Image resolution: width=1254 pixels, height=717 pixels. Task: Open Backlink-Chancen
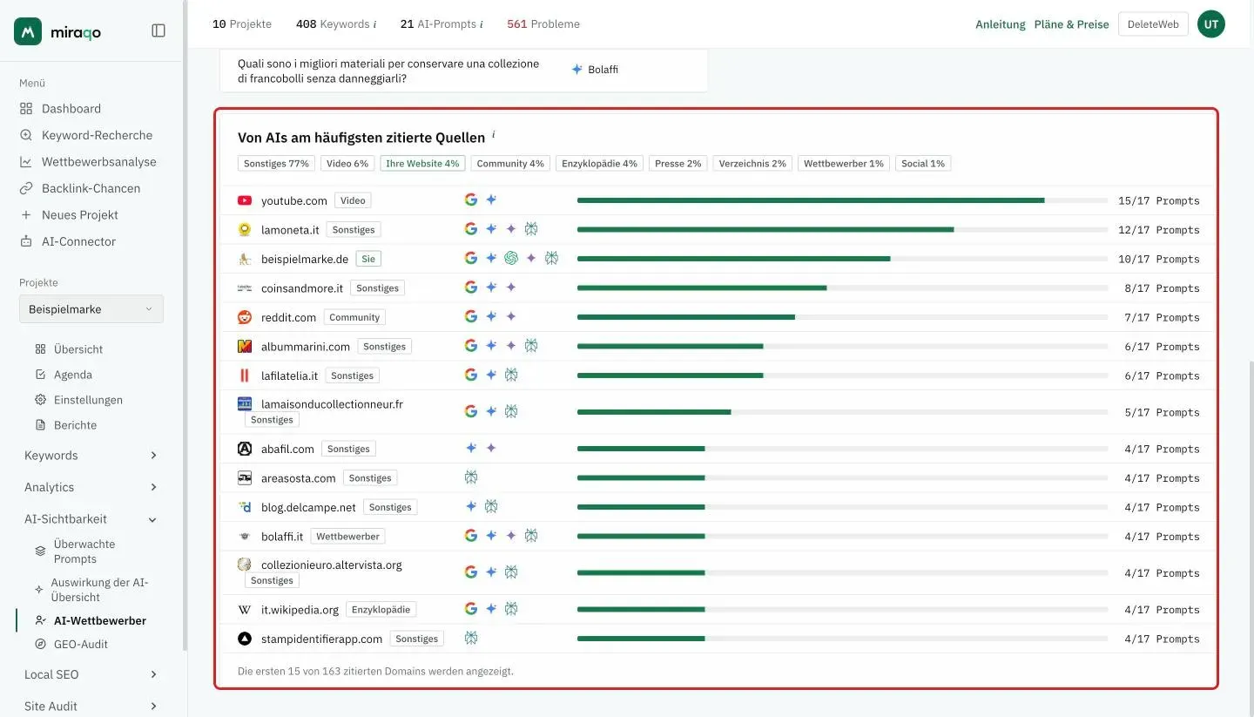coord(91,188)
